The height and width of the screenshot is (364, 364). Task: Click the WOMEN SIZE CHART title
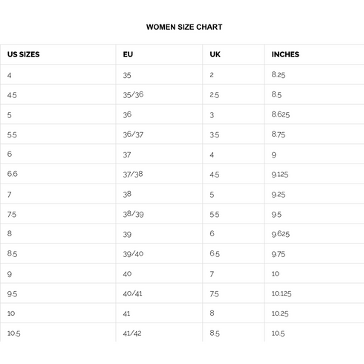(184, 27)
